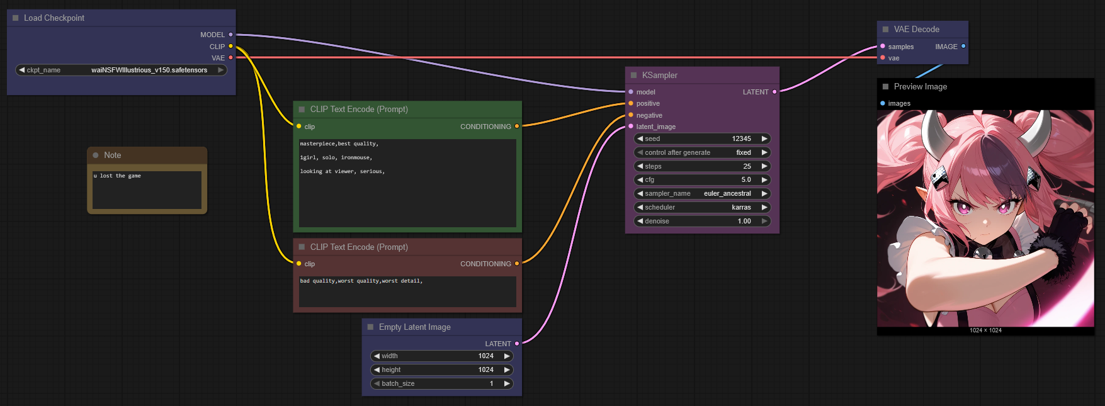This screenshot has height=406, width=1105.
Task: Click the samples input socket on VAE Decode
Action: (x=883, y=47)
